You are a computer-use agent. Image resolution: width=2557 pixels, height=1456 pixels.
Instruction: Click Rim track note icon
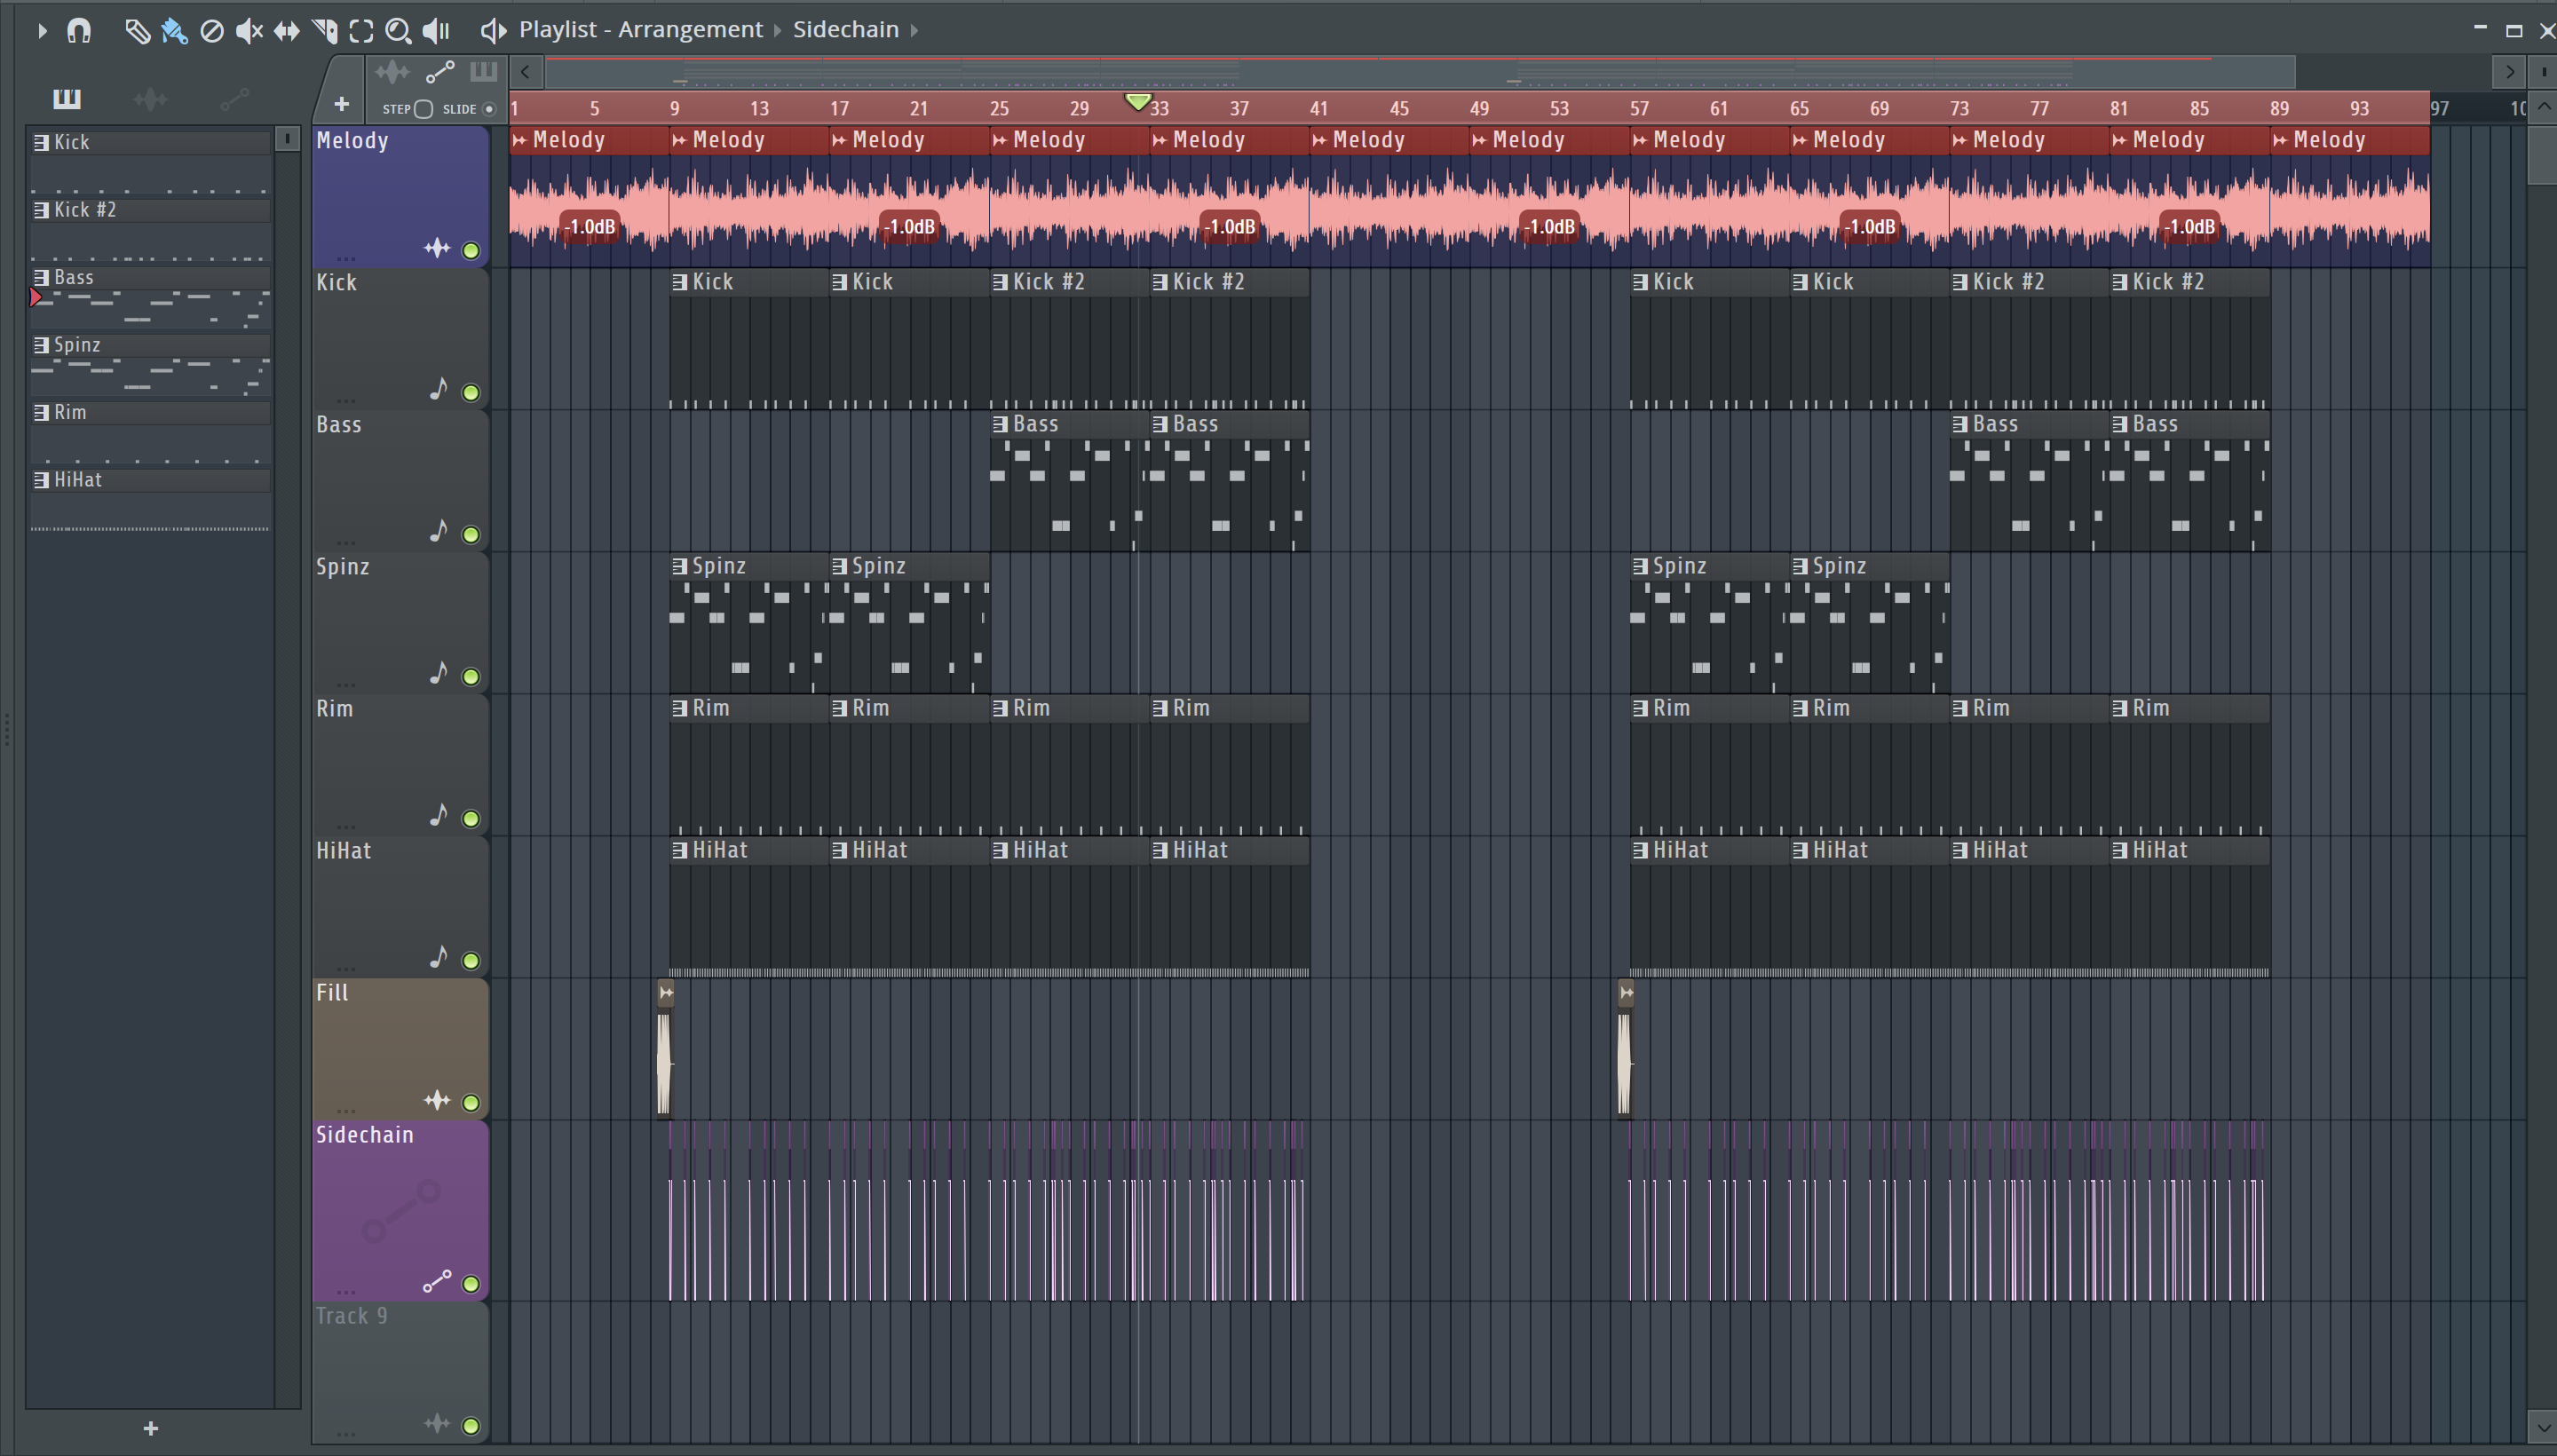tap(438, 815)
